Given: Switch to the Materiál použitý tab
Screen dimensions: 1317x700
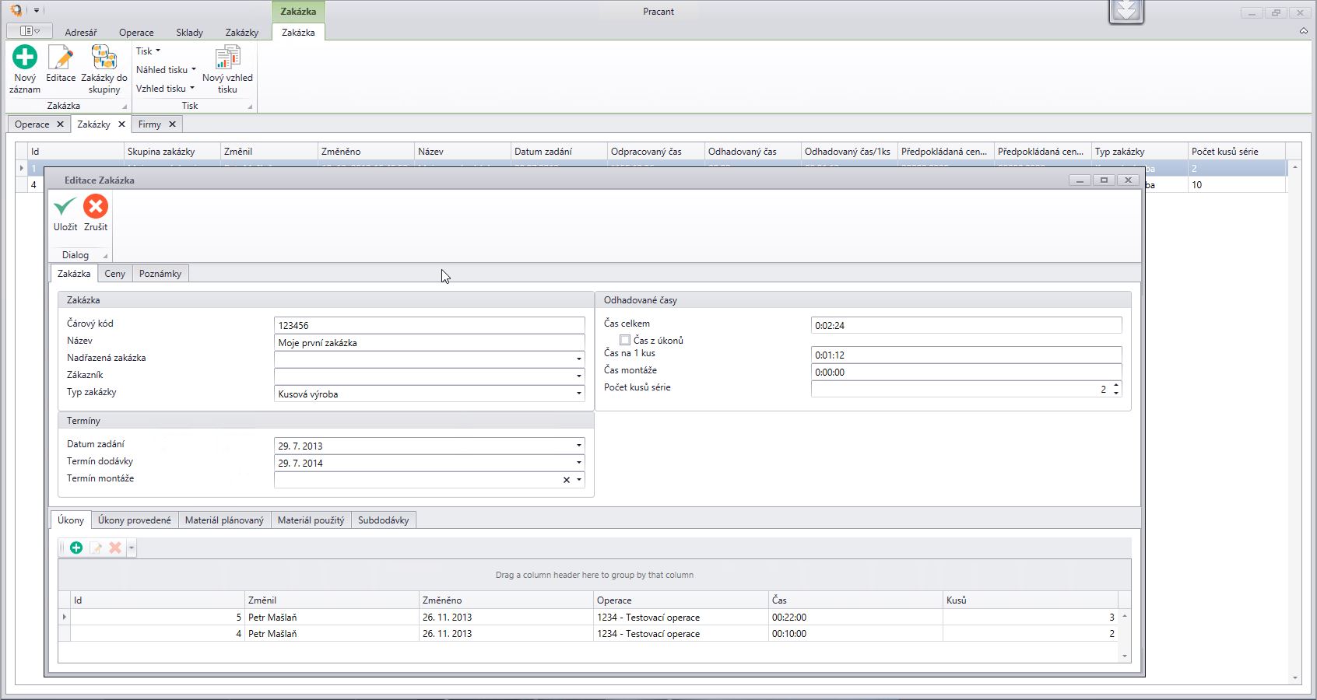Looking at the screenshot, I should pos(311,520).
